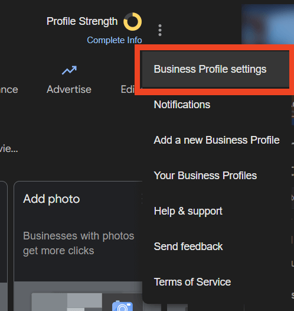This screenshot has height=311, width=294.
Task: Click the Advertise label
Action: point(69,89)
